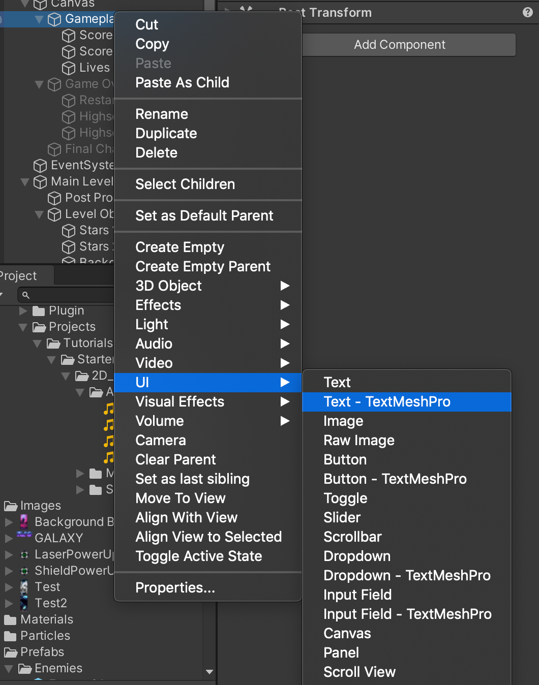Click the LaserPowerUp asset icon
The width and height of the screenshot is (539, 685).
click(24, 554)
